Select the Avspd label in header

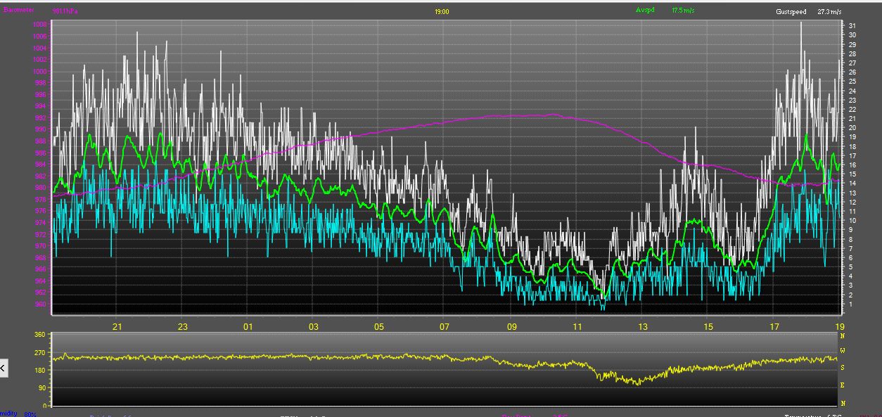point(646,11)
